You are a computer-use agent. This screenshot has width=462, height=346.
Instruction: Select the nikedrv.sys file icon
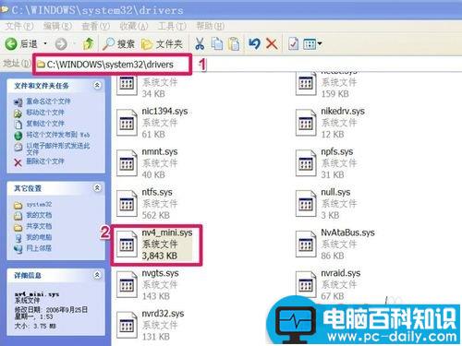click(x=306, y=123)
